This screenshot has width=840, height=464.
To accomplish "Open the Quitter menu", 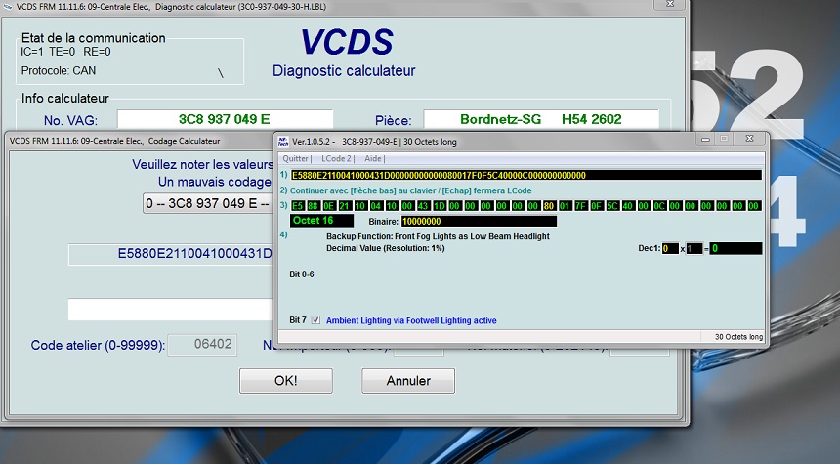I will click(295, 158).
